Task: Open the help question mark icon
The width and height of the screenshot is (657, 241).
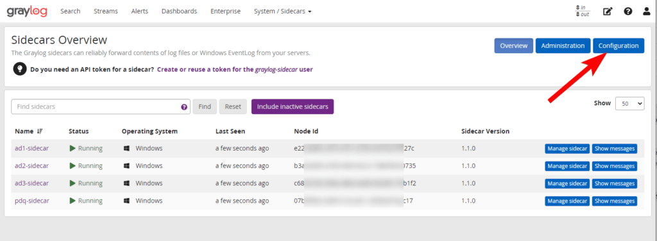Action: pyautogui.click(x=627, y=12)
